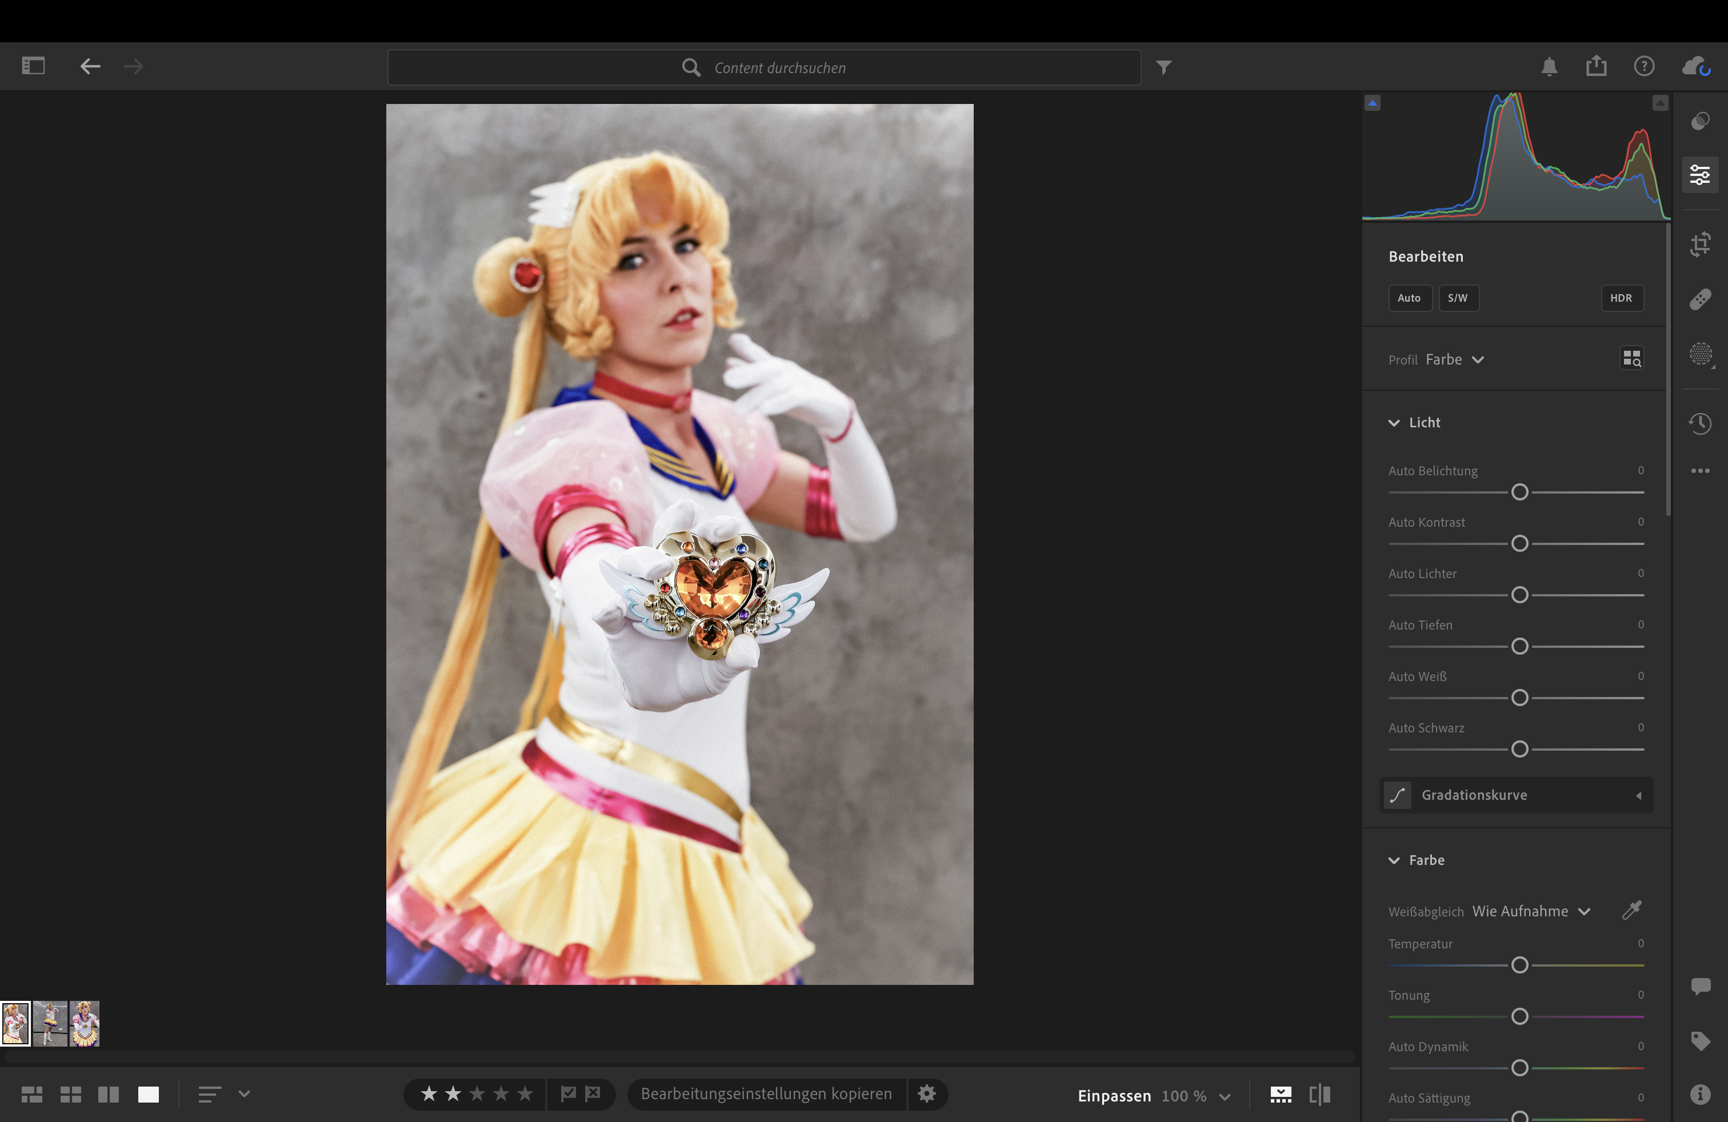1728x1122 pixels.
Task: Click the Content durchsuchen search field
Action: point(764,67)
